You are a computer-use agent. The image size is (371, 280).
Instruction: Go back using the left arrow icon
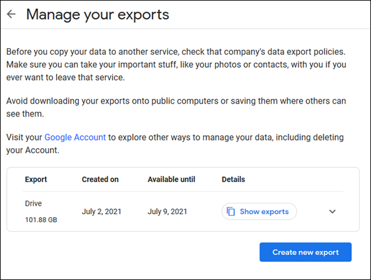11,14
